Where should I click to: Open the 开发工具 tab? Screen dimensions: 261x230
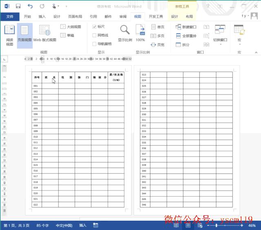pyautogui.click(x=156, y=16)
